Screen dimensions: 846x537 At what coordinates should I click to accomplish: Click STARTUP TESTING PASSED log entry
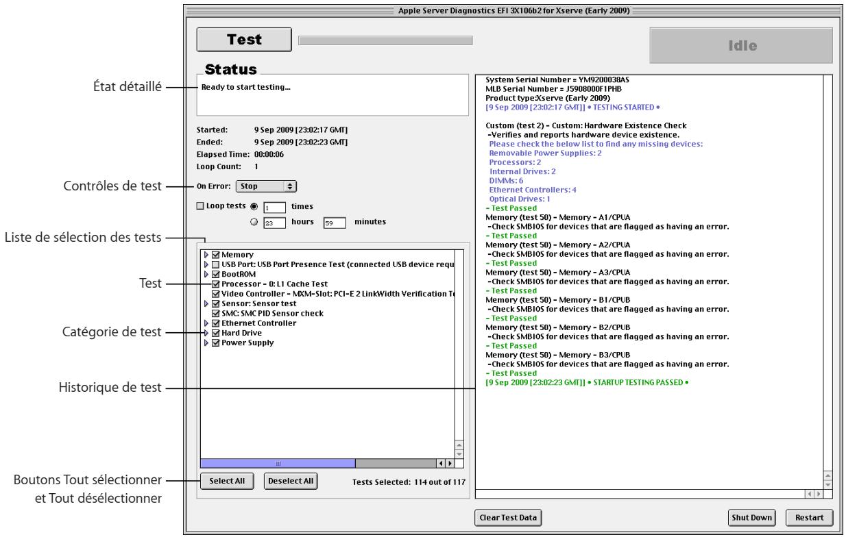pyautogui.click(x=588, y=382)
